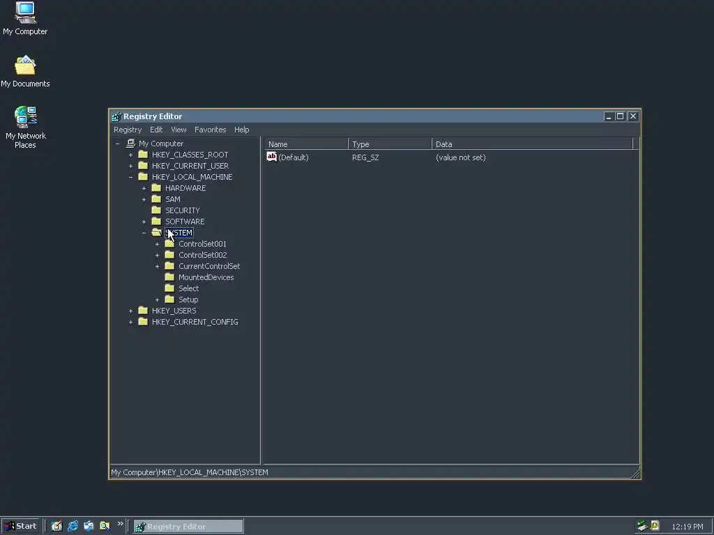
Task: Click the Internet Explorer quick launch icon
Action: (73, 526)
